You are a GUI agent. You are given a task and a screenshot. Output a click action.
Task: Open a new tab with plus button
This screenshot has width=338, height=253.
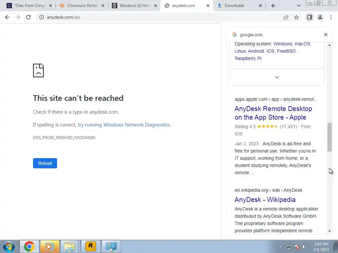click(x=273, y=6)
